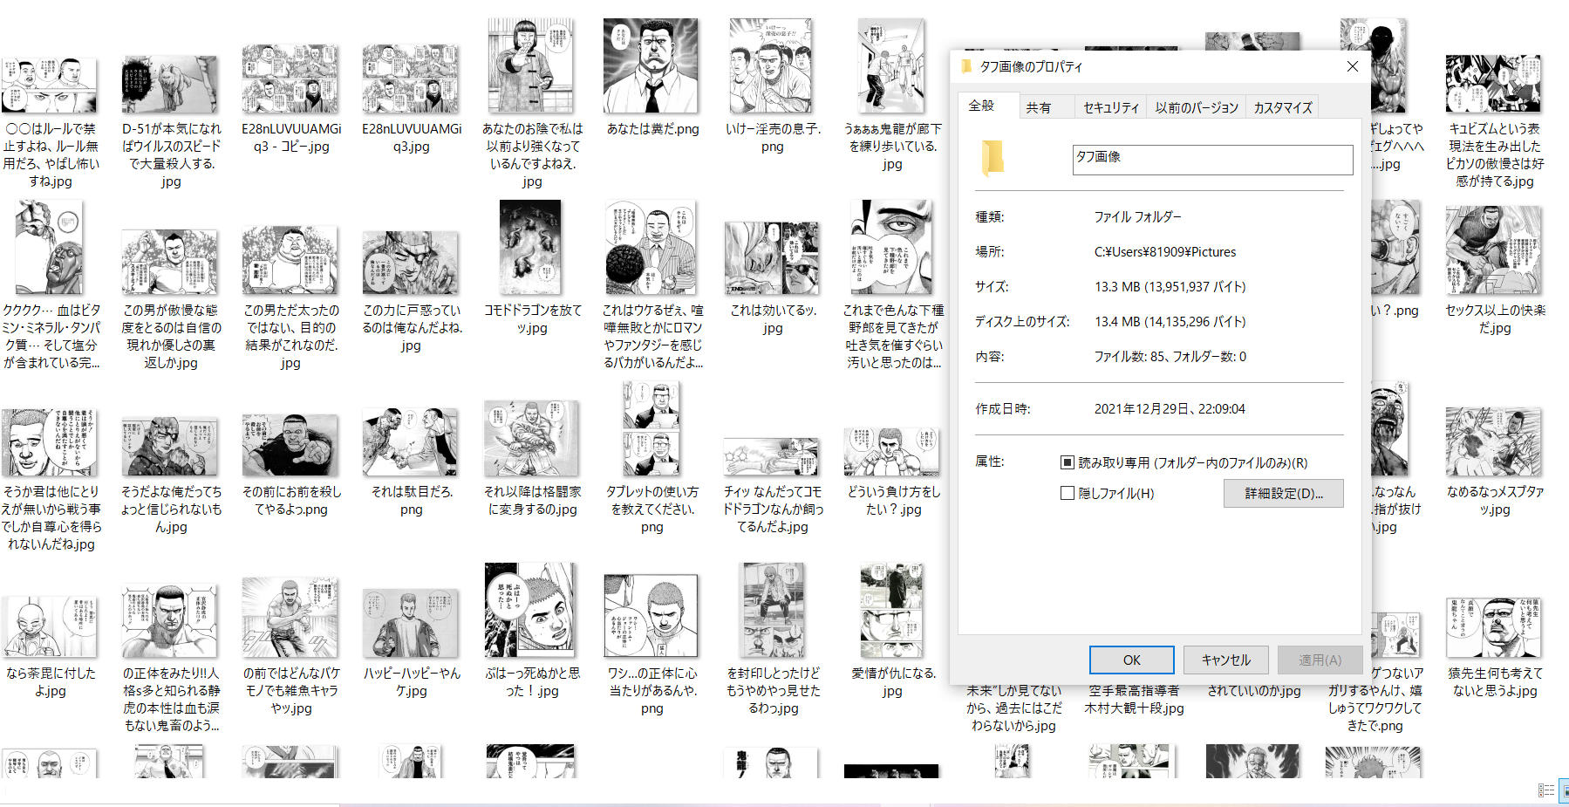Click file name starting を封印しとったけど
The image size is (1569, 807).
pos(773,691)
